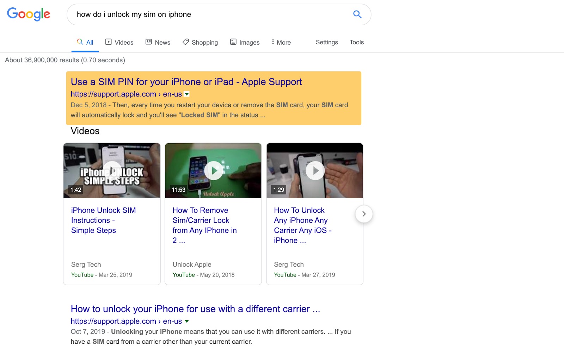564x356 pixels.
Task: Open the Serg Tech YouTube link
Action: [82, 275]
